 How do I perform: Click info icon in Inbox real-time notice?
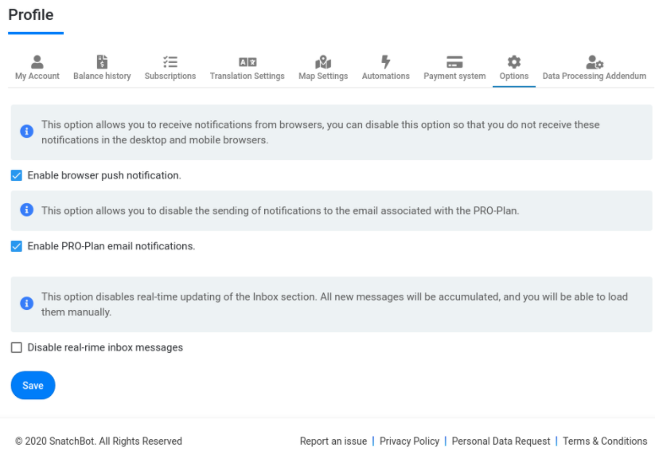pos(27,303)
